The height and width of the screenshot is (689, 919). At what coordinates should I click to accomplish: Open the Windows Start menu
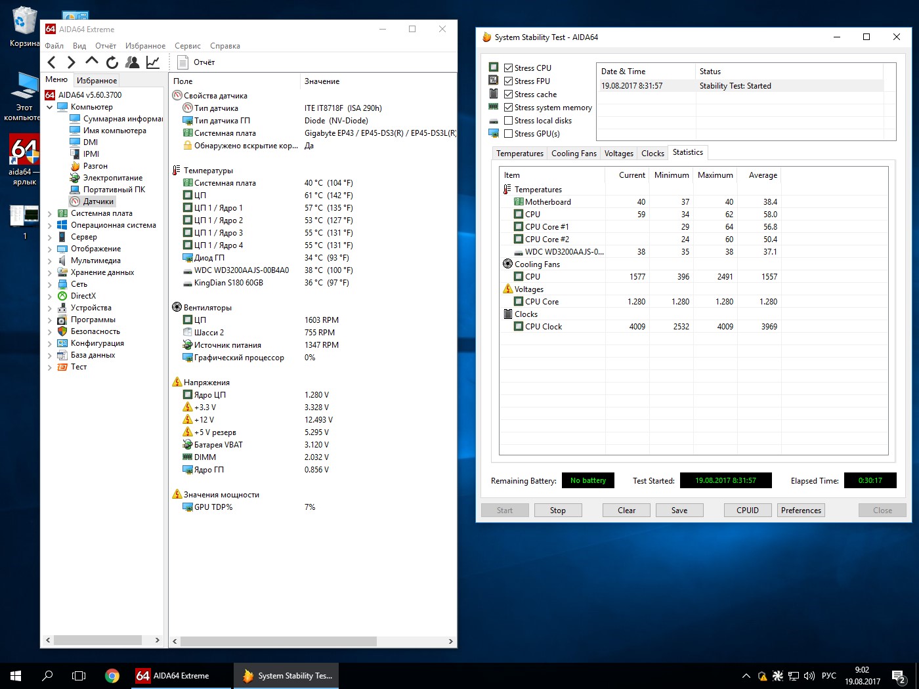click(x=16, y=676)
